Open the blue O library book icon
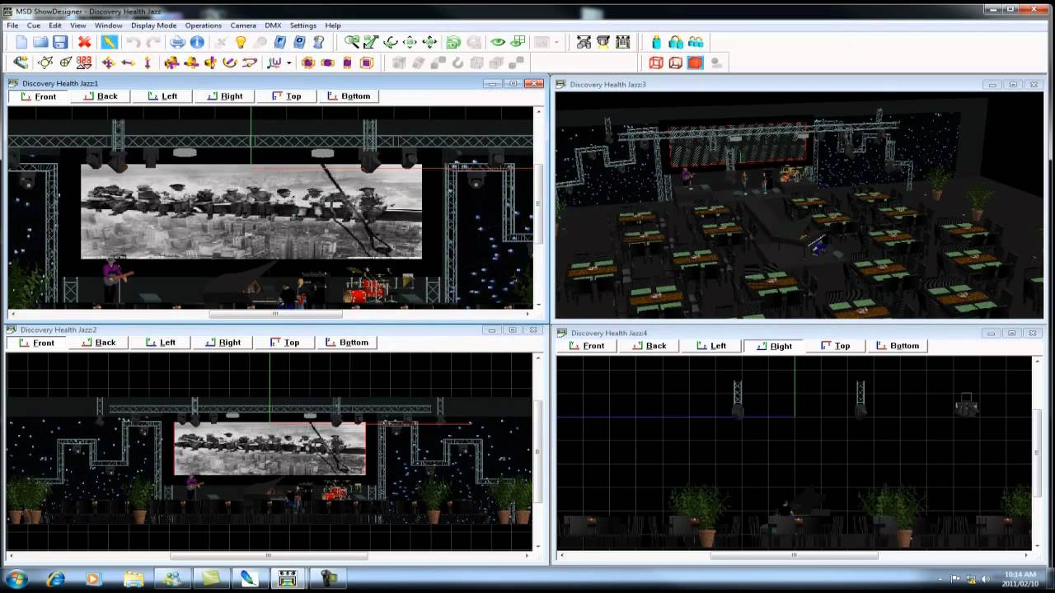 pos(300,42)
